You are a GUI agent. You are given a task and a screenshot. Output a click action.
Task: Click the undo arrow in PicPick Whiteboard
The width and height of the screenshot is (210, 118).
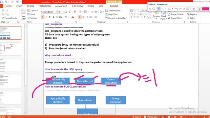tap(177, 9)
